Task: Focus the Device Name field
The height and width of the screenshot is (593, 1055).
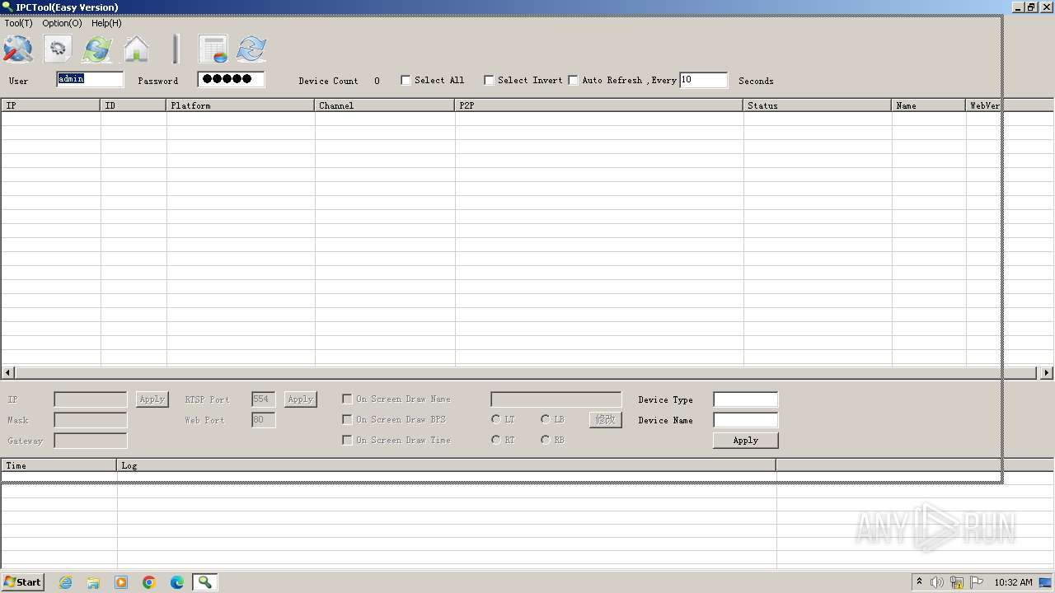Action: [745, 420]
